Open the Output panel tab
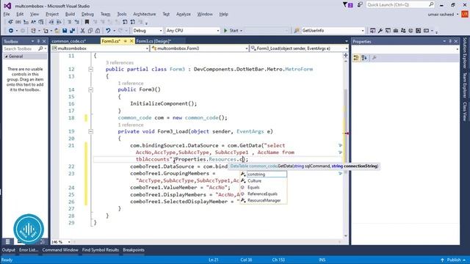The image size is (470, 264). tap(8, 250)
